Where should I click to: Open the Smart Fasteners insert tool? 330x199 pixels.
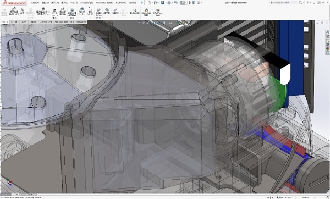[54, 10]
